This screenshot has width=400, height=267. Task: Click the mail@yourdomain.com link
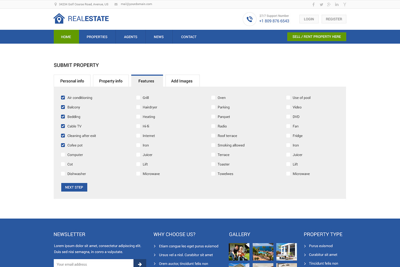(x=136, y=4)
